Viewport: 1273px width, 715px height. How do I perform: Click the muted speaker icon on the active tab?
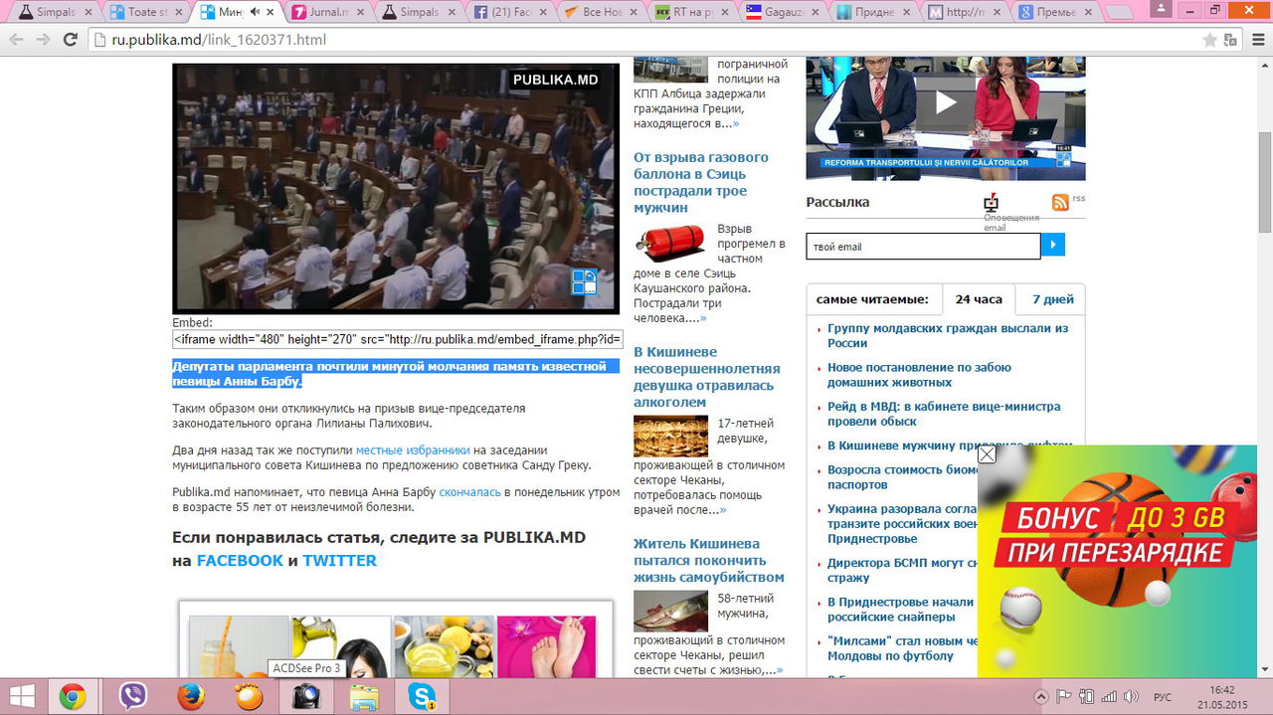click(x=256, y=12)
